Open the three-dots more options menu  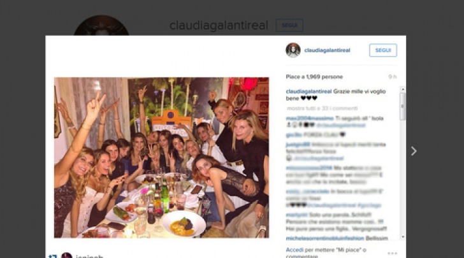tap(392, 254)
